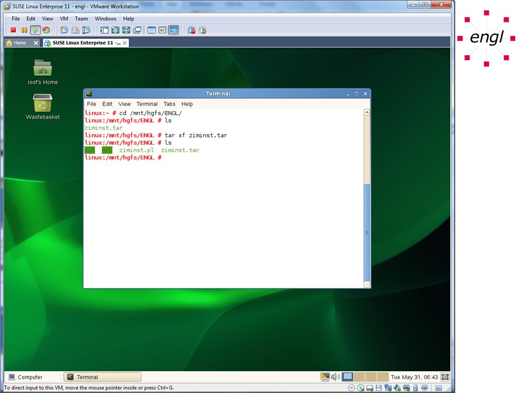Close the Terminal window
This screenshot has height=393, width=524.
pos(365,94)
